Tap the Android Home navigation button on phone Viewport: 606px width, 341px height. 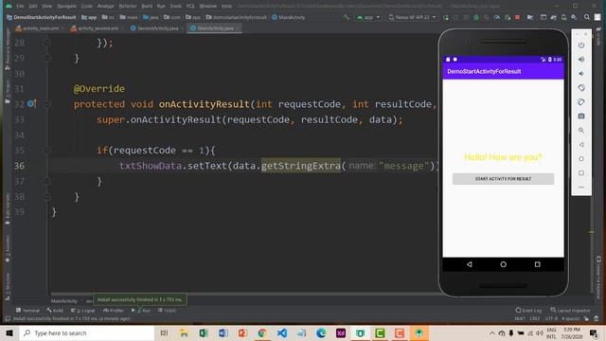point(503,264)
